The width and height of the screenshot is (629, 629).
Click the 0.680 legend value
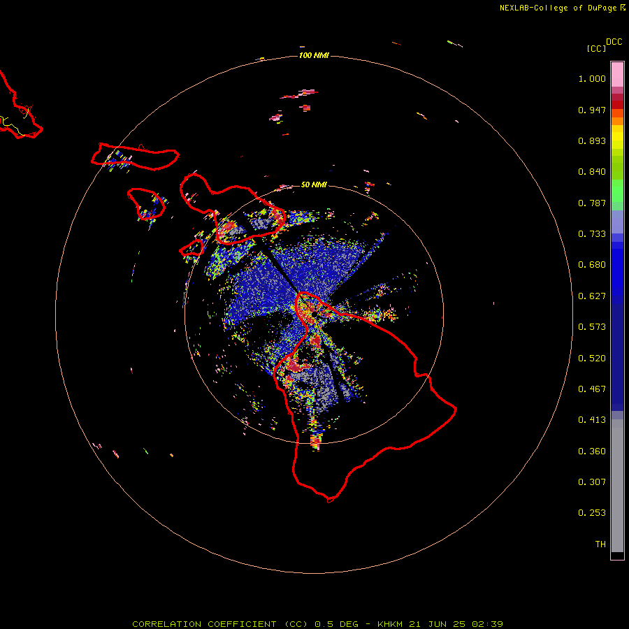(x=592, y=265)
